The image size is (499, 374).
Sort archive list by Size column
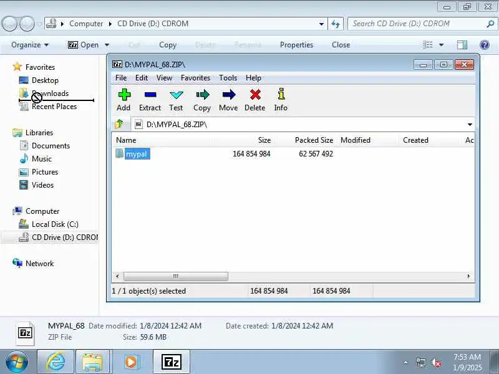[x=264, y=140]
